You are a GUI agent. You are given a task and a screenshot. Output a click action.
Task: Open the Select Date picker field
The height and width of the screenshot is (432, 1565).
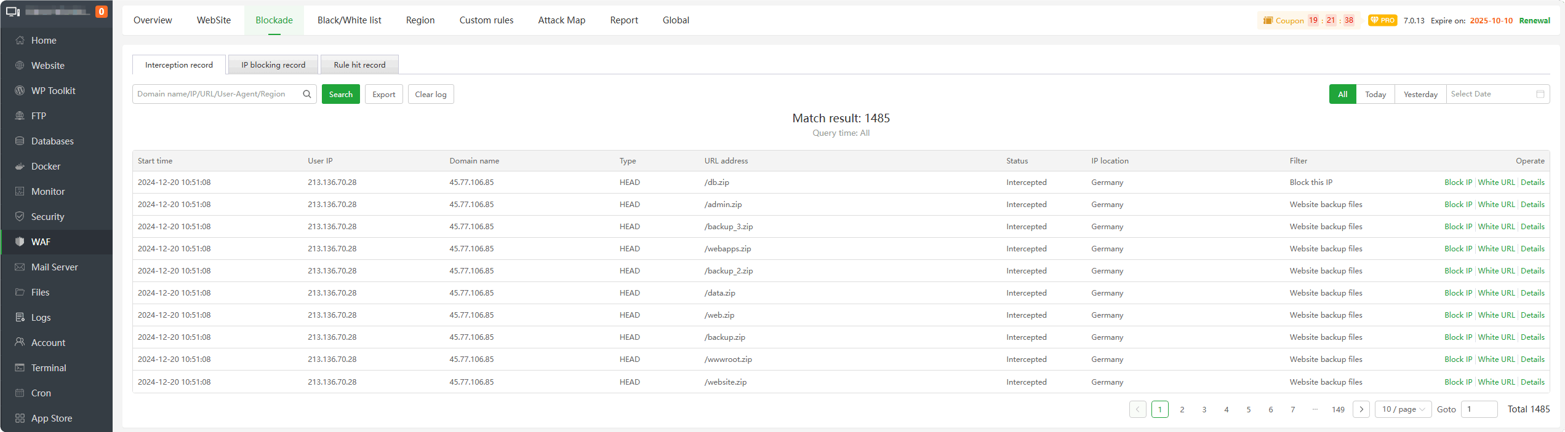coord(1489,94)
